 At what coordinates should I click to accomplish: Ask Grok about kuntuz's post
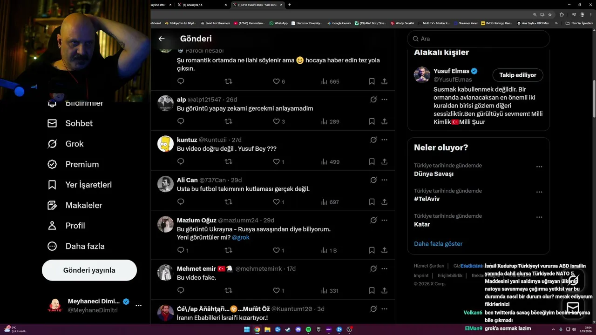[373, 140]
